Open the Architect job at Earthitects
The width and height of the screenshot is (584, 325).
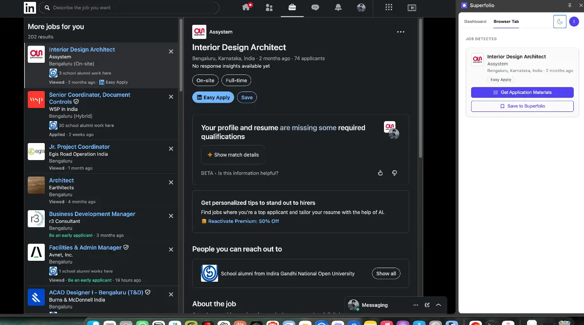61,181
